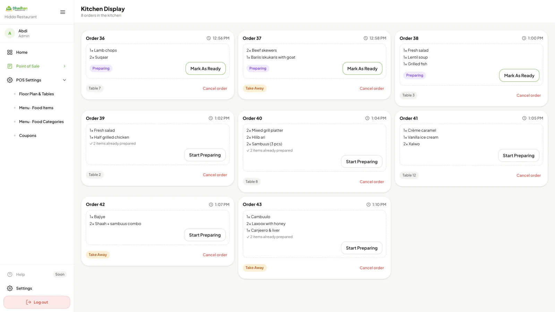Open Menu · Food Categories
This screenshot has width=555, height=312.
(41, 122)
